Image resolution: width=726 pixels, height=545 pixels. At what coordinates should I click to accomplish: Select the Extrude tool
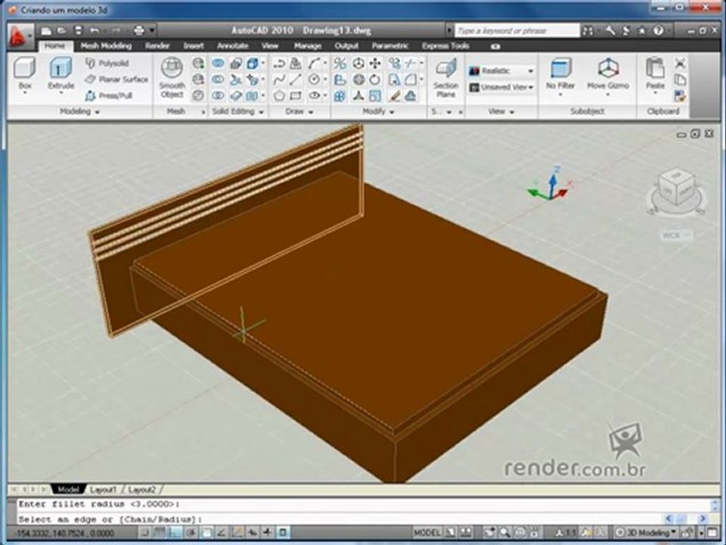click(x=60, y=74)
